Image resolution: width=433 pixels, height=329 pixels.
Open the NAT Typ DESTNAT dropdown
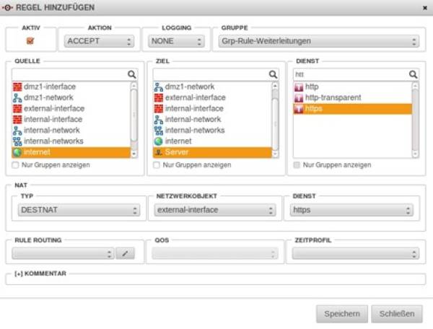pyautogui.click(x=79, y=211)
